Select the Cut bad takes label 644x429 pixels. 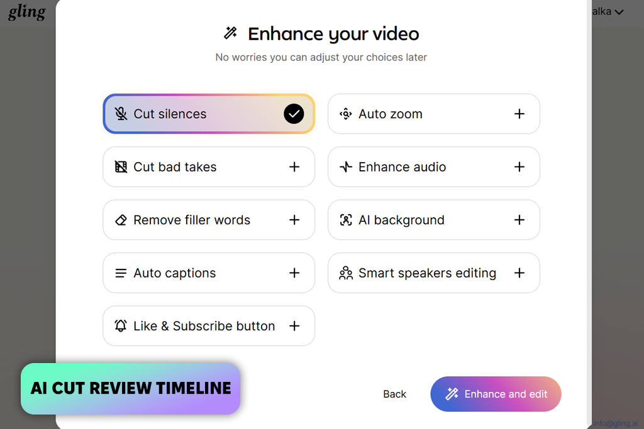coord(175,167)
